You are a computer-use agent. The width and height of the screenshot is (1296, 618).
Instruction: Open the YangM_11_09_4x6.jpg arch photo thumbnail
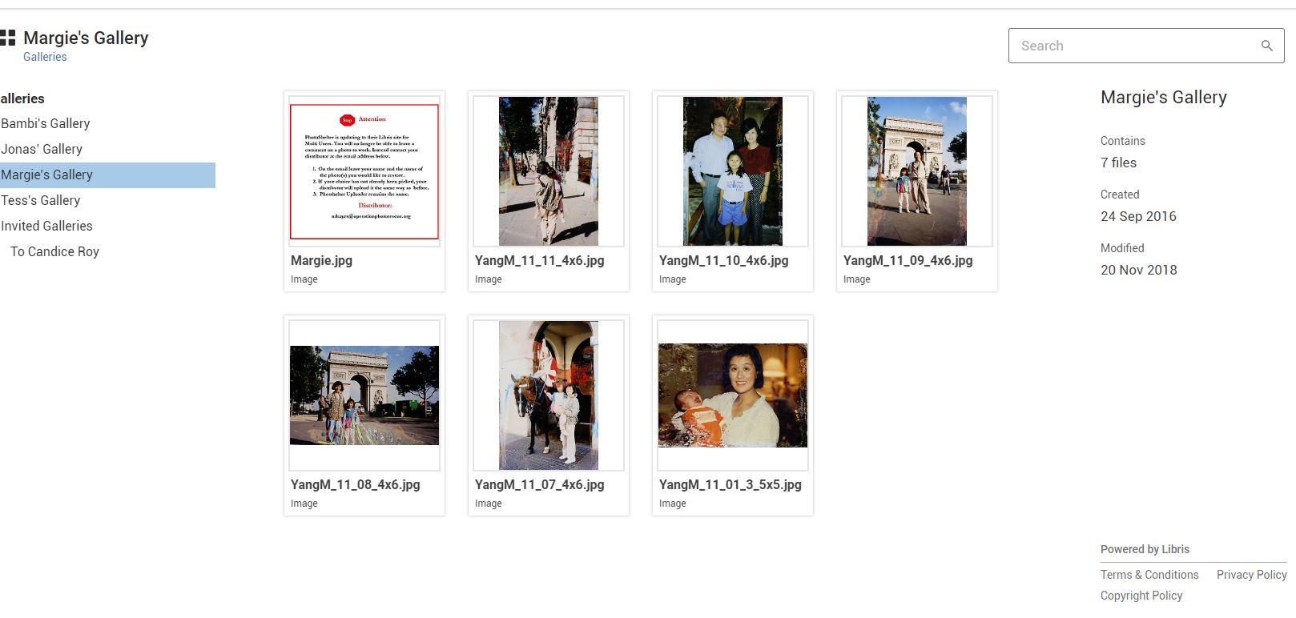(917, 171)
